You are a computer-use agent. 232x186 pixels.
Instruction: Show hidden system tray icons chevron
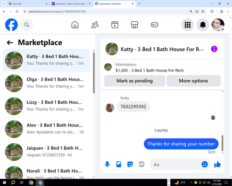[191, 182]
